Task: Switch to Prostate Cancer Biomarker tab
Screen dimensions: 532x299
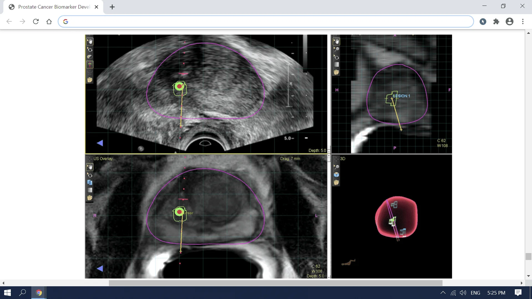Action: [54, 7]
